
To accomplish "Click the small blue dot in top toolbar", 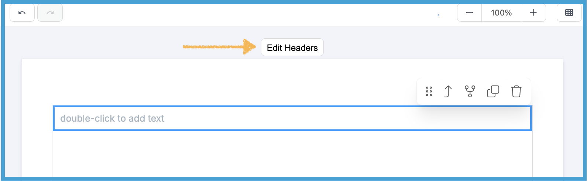I will (438, 15).
